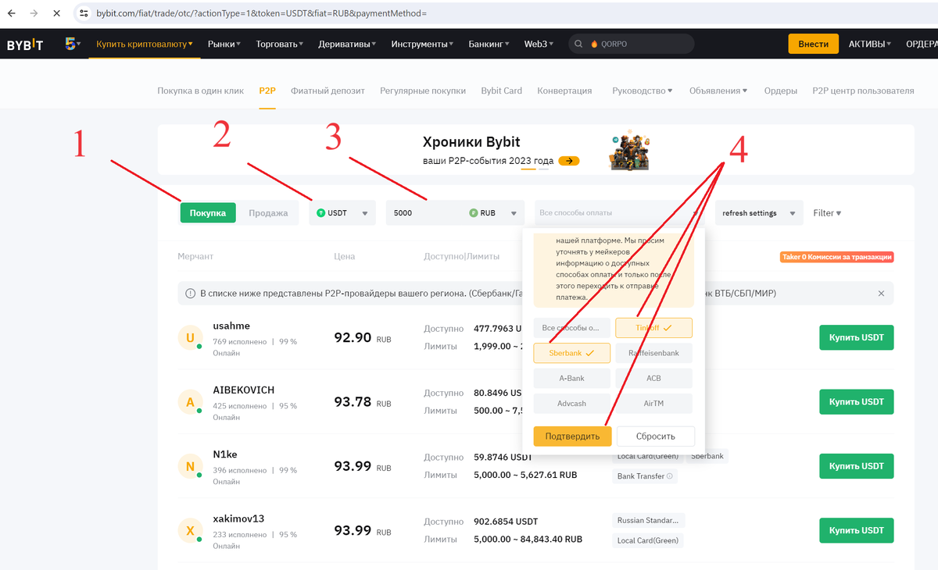Click usahme merchant avatar
Screen dimensions: 938x570
[x=190, y=338]
